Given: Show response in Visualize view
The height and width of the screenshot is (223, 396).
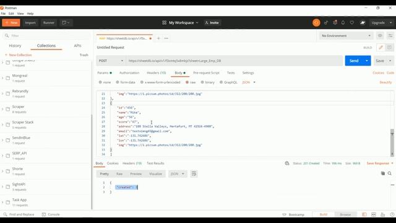Looking at the screenshot, I should (x=155, y=174).
